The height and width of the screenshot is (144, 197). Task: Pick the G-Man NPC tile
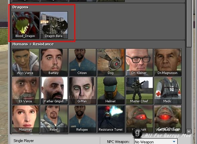pos(82,91)
